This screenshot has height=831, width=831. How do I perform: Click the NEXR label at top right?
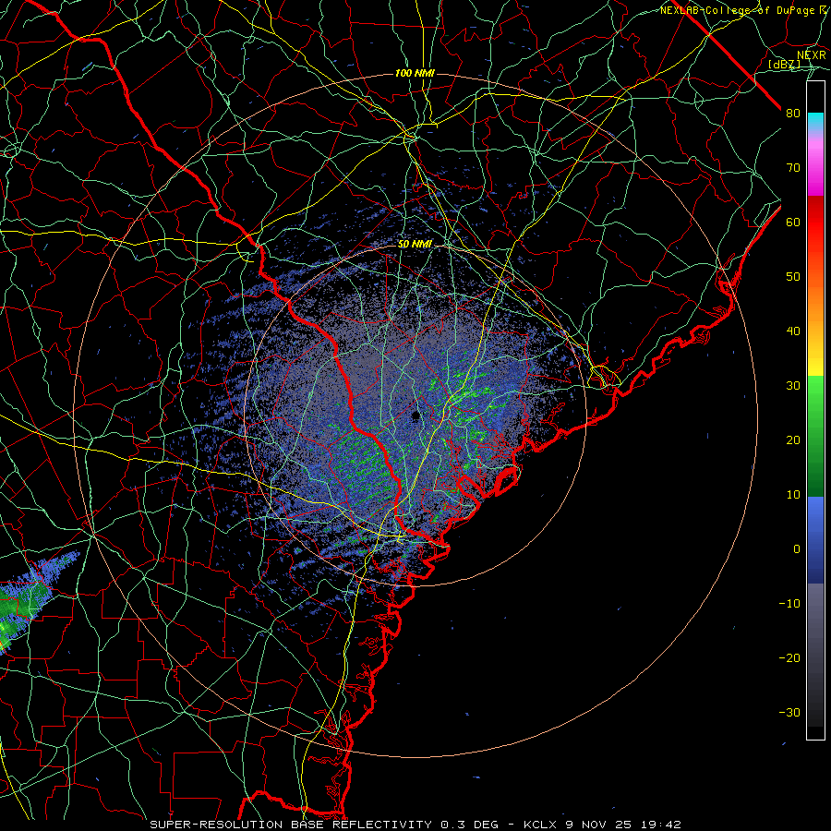pos(812,55)
